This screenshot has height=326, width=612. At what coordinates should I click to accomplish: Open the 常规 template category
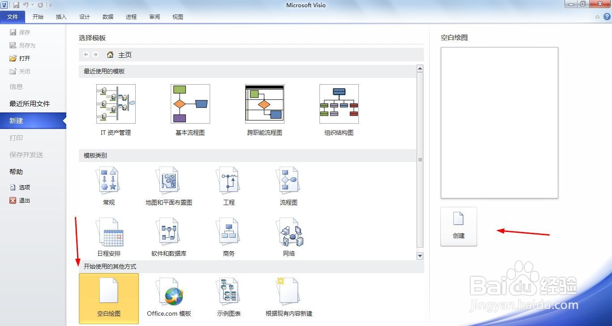point(109,186)
